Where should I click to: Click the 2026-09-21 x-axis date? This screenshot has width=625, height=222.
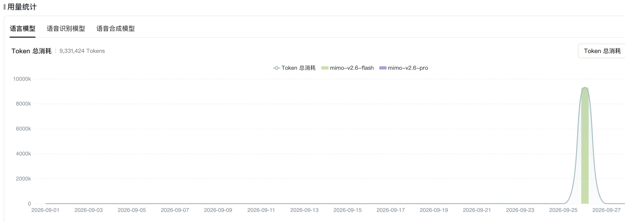[x=477, y=210]
